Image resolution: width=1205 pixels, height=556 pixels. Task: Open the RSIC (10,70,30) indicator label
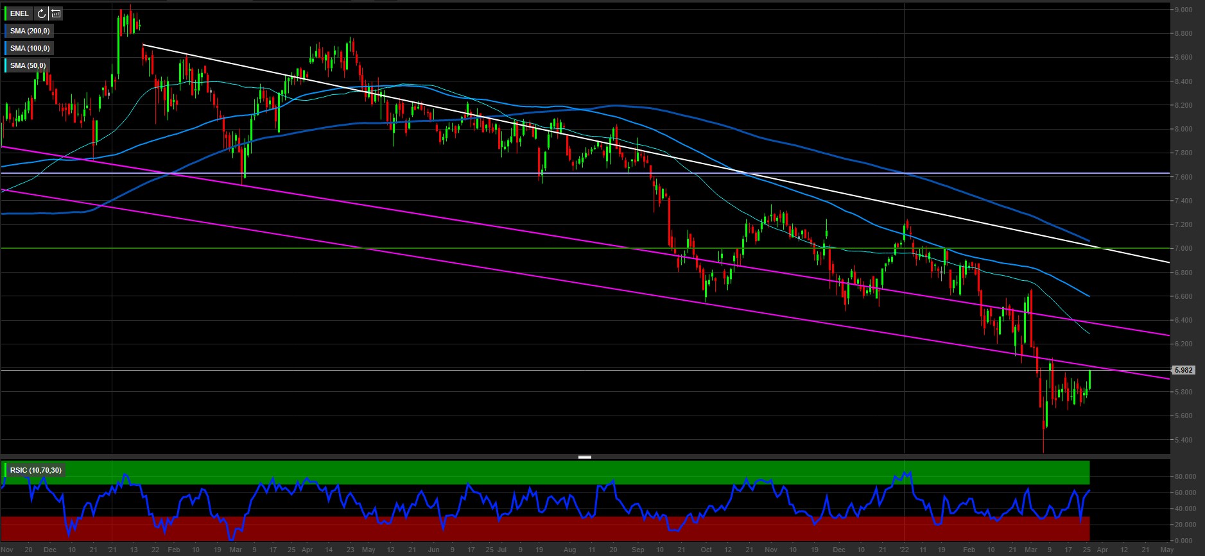[x=36, y=470]
